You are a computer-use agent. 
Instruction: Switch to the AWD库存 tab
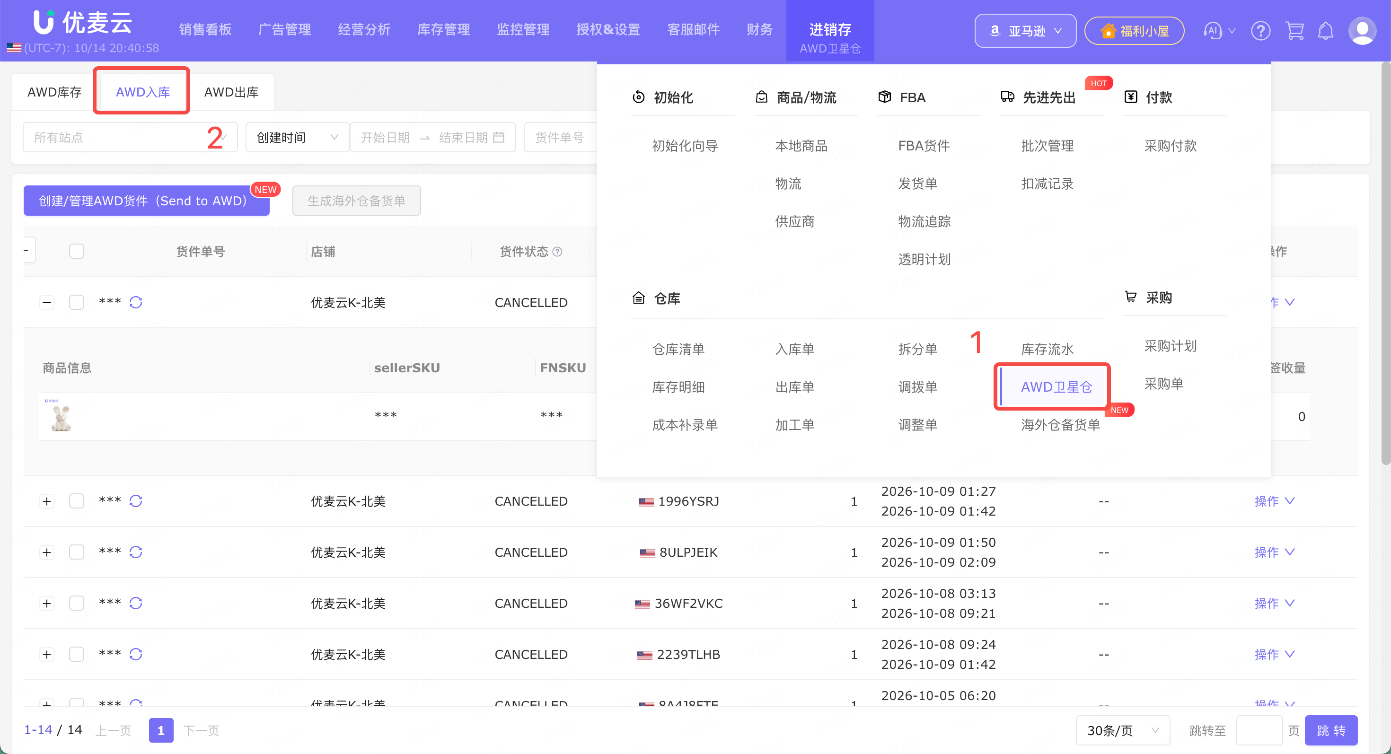54,92
